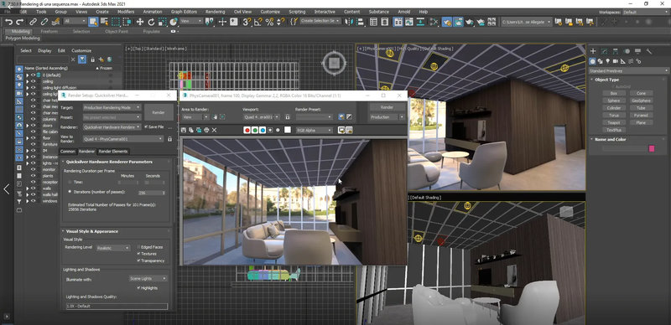Switch to the Render Elements tab

pos(113,152)
